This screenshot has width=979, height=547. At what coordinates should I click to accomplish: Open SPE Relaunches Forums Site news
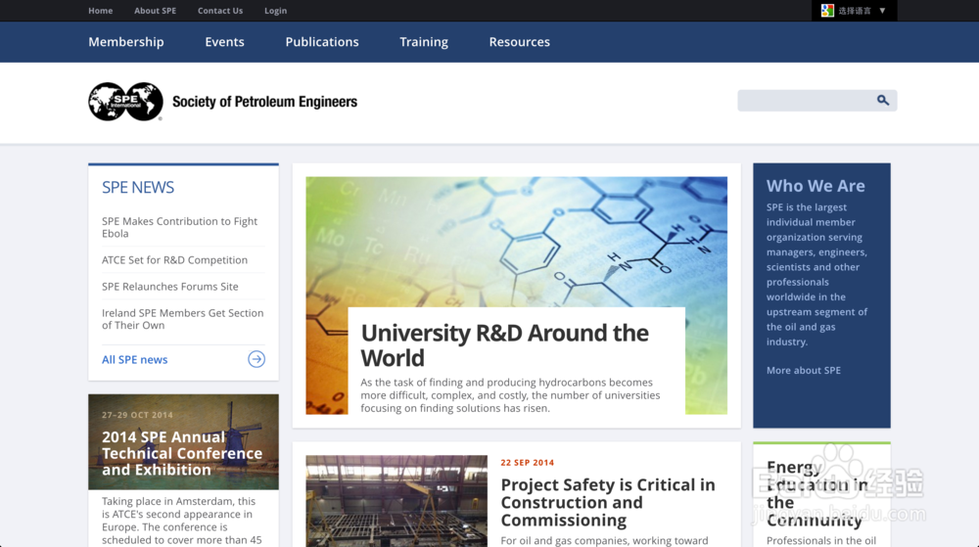169,287
